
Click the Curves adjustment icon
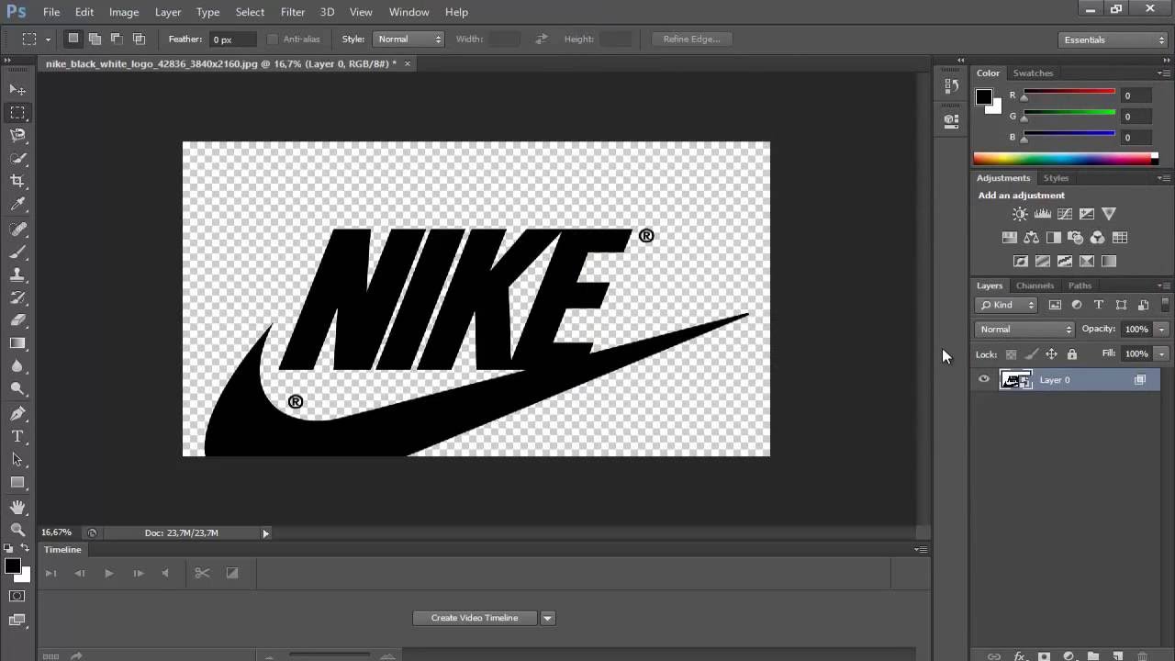coord(1064,214)
